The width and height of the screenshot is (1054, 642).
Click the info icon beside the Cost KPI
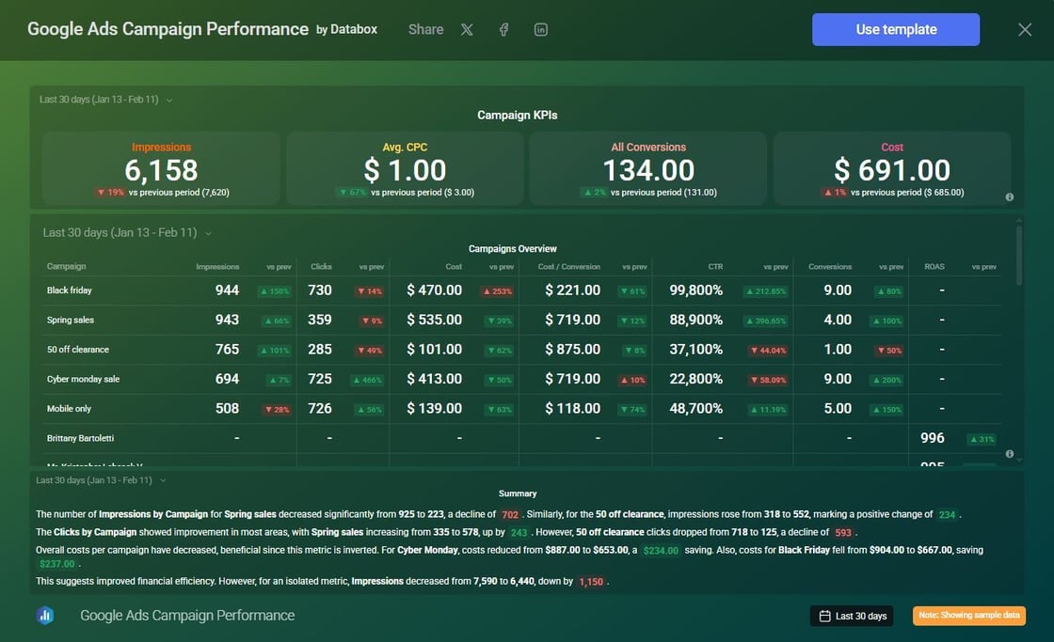coord(1009,197)
